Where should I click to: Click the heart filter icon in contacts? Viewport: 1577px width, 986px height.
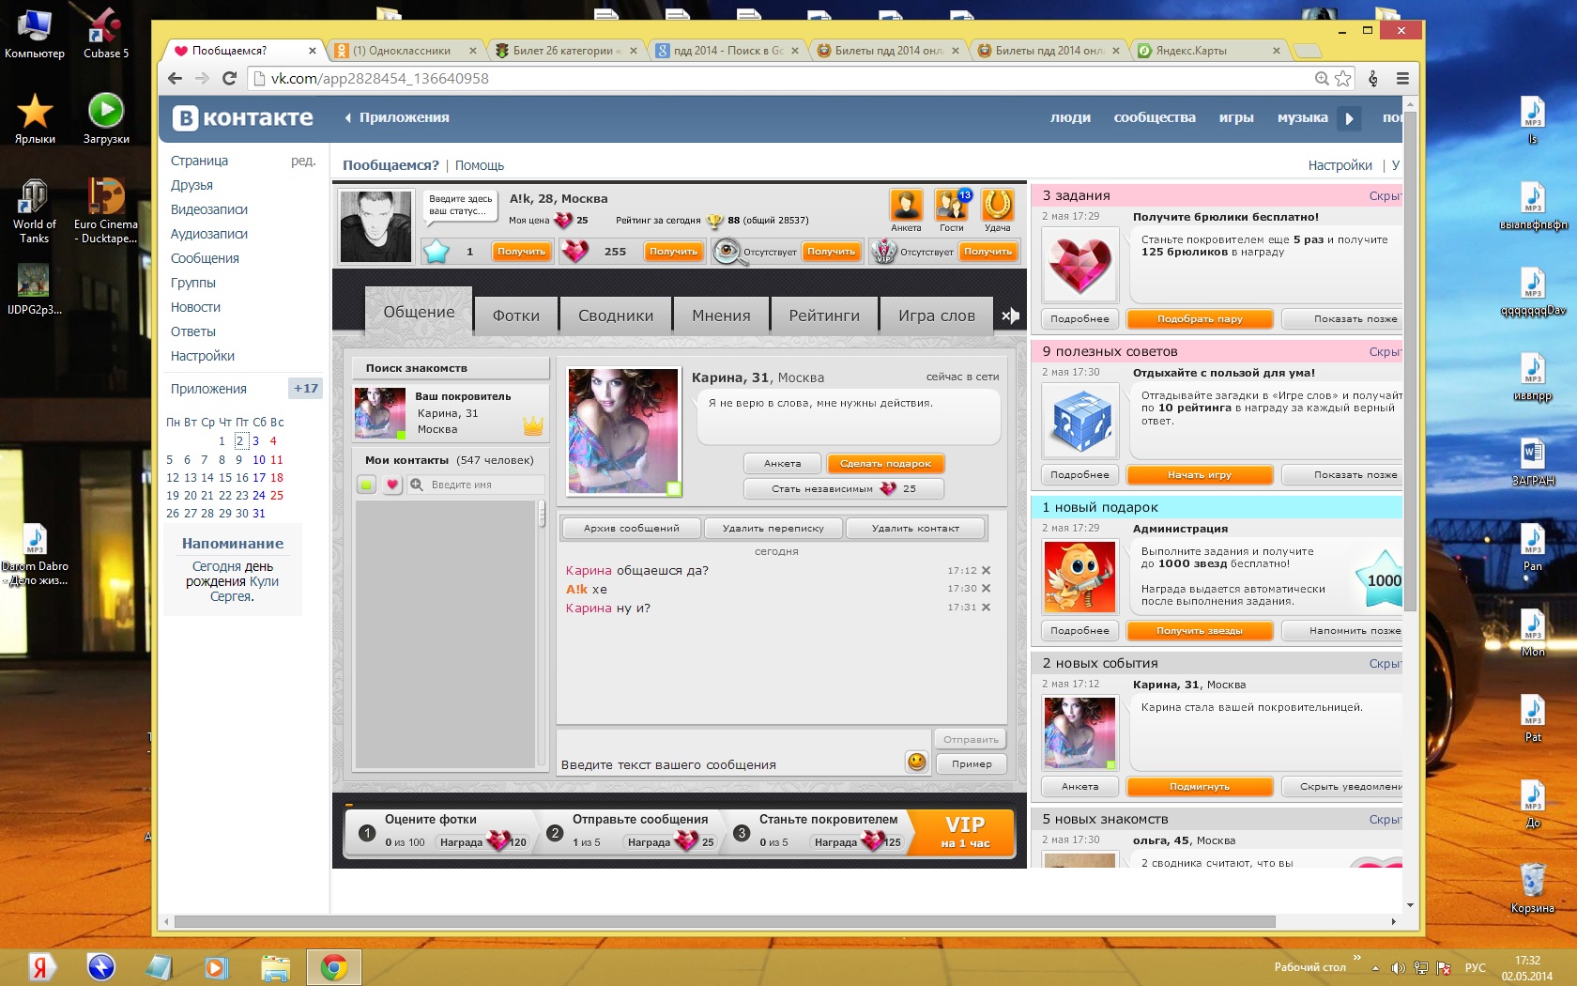point(392,485)
